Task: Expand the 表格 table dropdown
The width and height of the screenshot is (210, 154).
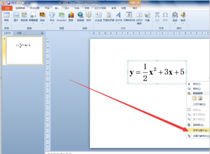Action: click(x=6, y=17)
